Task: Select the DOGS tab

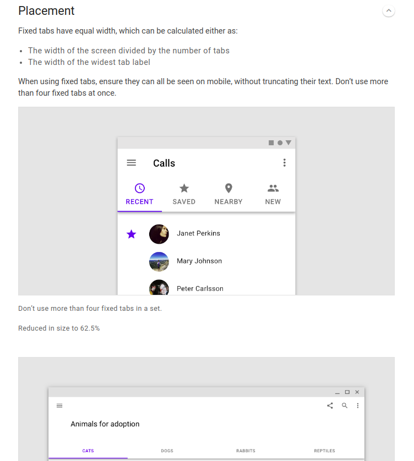Action: point(167,451)
